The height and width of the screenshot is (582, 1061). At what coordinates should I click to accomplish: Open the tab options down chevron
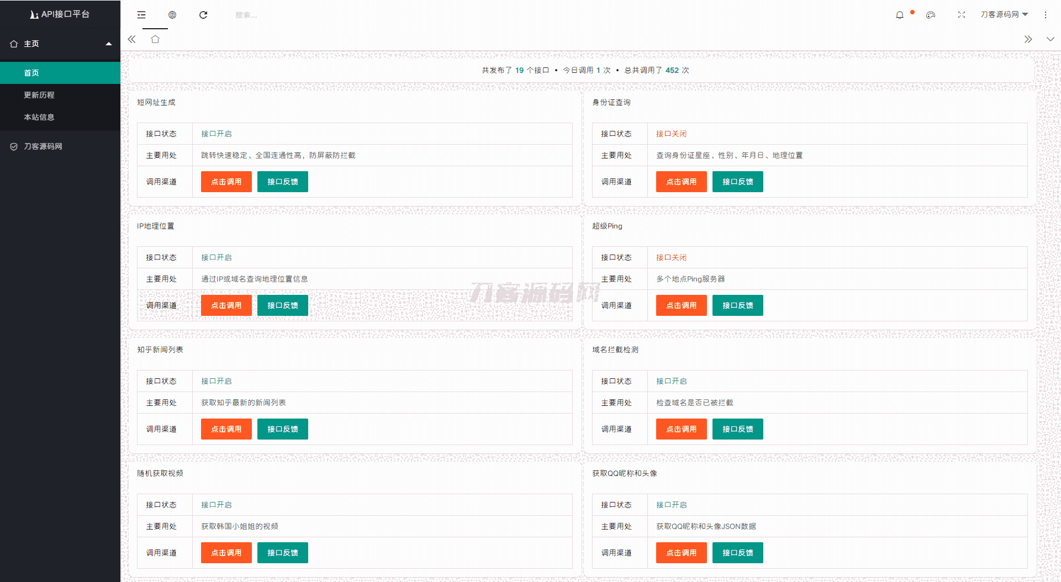tap(1050, 39)
